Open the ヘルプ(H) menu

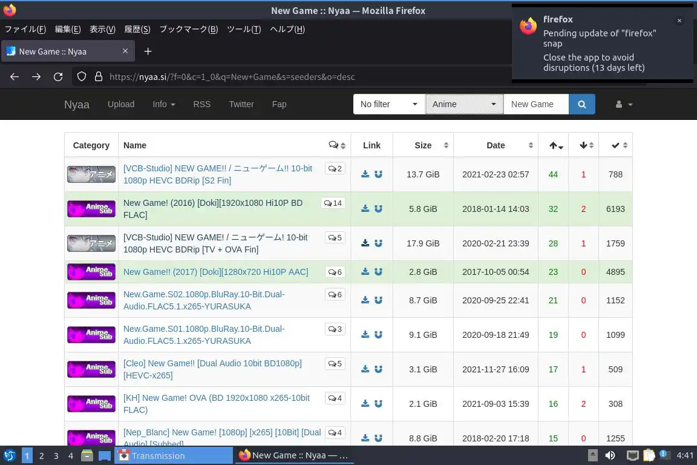pos(287,30)
